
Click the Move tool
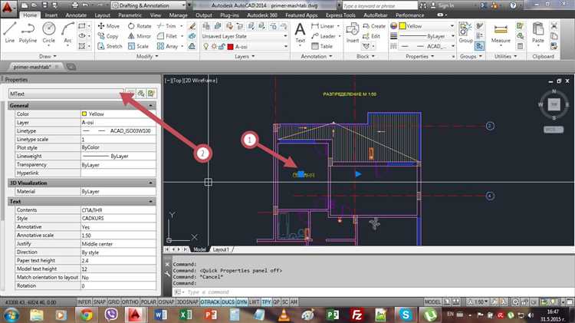[x=109, y=26]
